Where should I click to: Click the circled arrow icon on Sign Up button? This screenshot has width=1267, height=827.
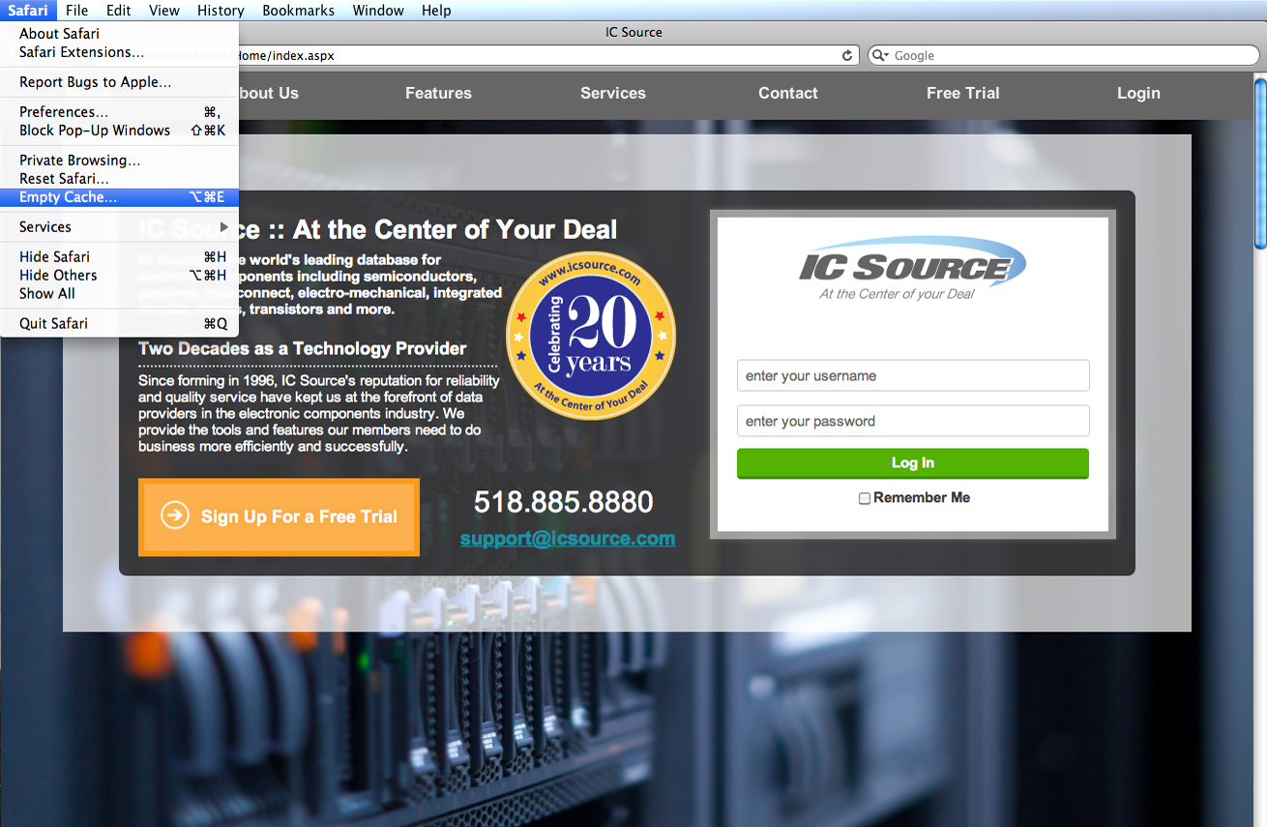pos(175,516)
